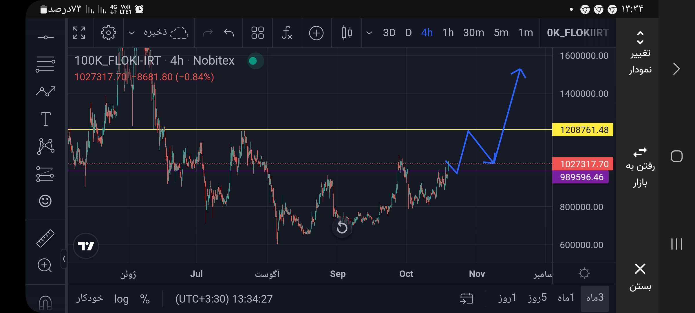
Task: Tap the alarm clock status icon
Action: [139, 9]
